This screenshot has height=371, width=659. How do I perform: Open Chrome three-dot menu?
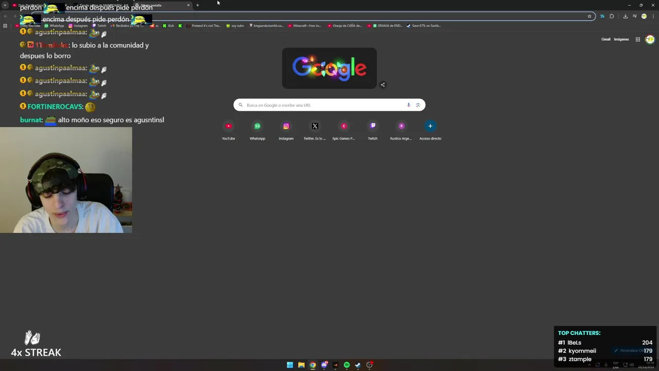pyautogui.click(x=652, y=16)
